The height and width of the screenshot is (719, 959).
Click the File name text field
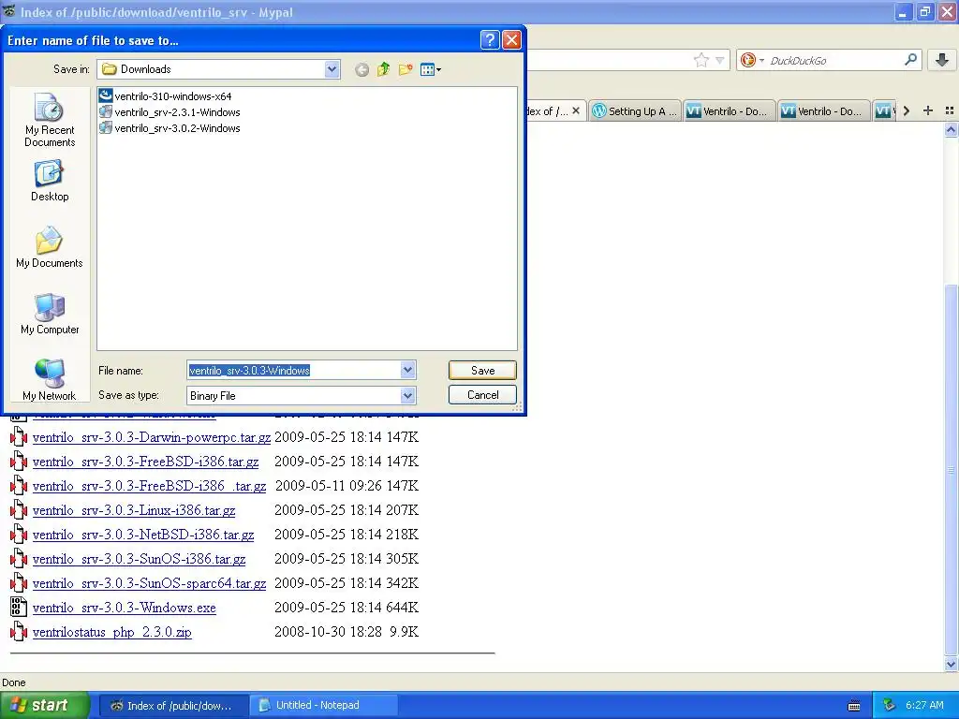[x=293, y=370]
